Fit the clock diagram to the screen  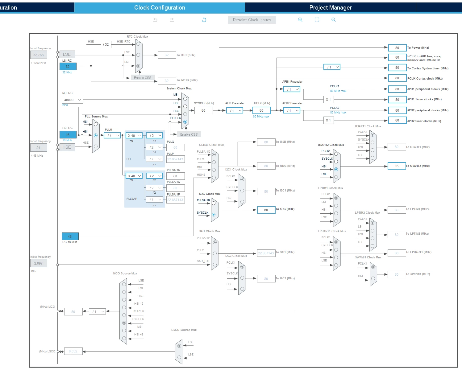tap(317, 20)
